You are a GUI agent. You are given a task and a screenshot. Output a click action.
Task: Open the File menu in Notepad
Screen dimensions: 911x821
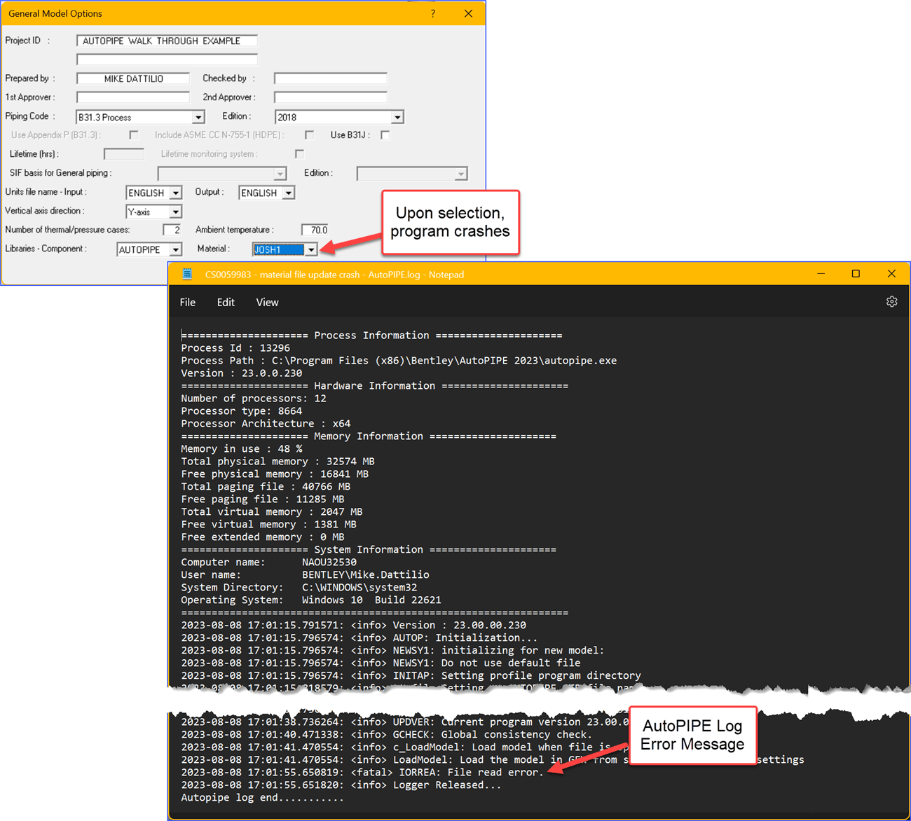pos(187,302)
